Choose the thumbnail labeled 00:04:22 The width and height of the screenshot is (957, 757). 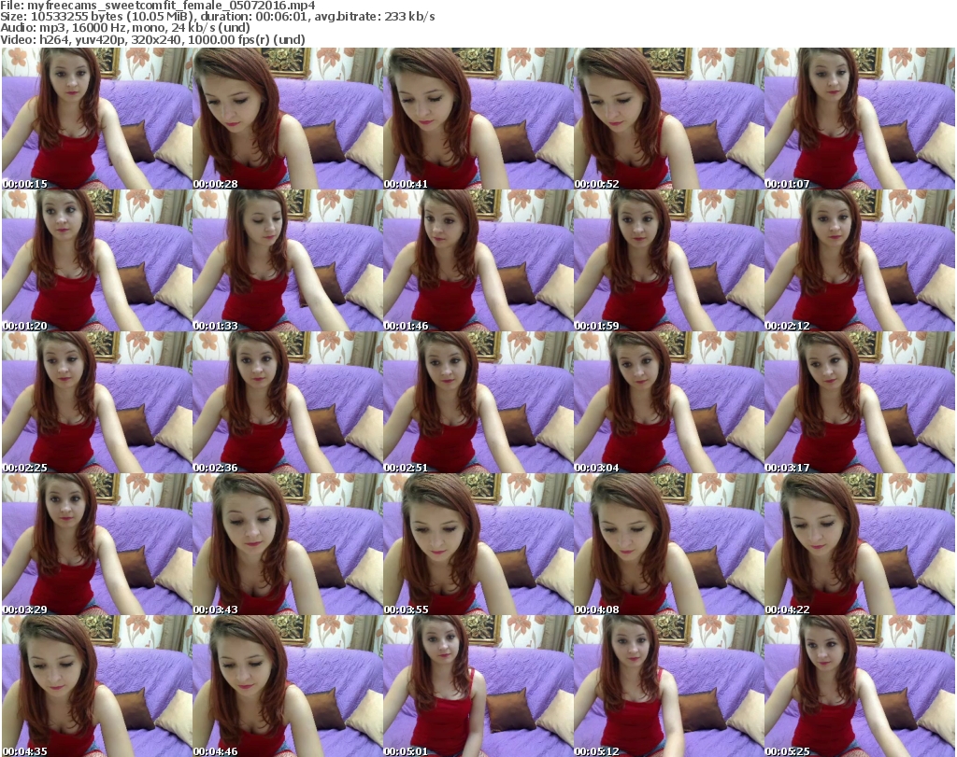(x=860, y=544)
